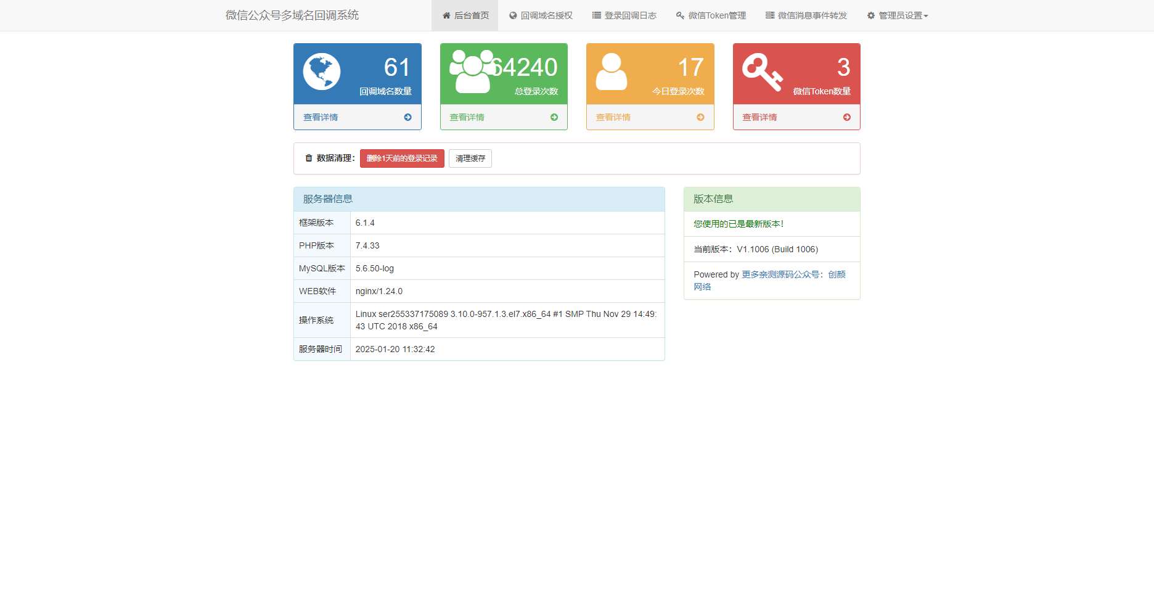The image size is (1154, 592).
Task: Go to 回调域名授权 page
Action: [x=541, y=15]
